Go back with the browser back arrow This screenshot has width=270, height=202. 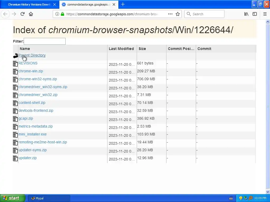tap(5, 14)
